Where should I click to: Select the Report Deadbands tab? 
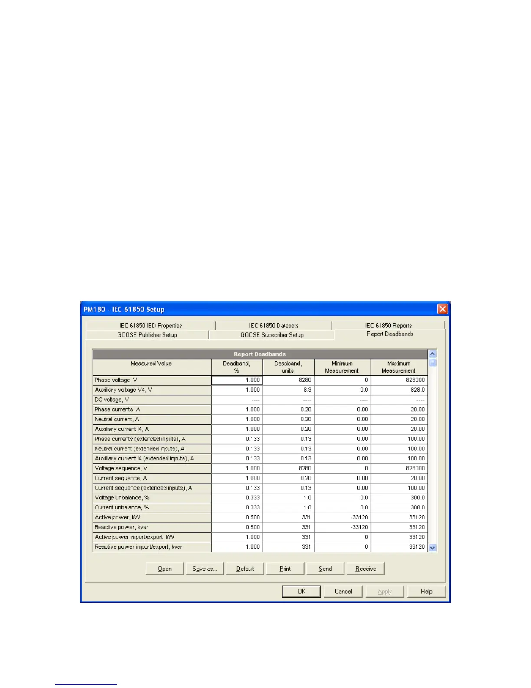[390, 334]
